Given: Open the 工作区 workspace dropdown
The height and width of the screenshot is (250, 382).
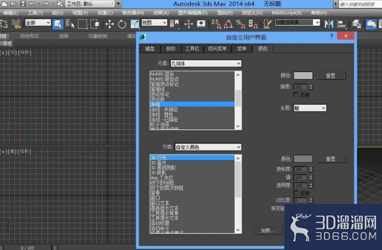Looking at the screenshot, I should [90, 4].
